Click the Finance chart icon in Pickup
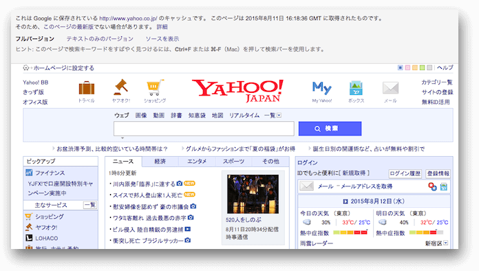 click(x=29, y=173)
